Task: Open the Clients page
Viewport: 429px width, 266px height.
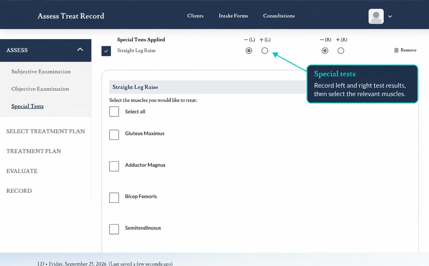Action: click(195, 16)
